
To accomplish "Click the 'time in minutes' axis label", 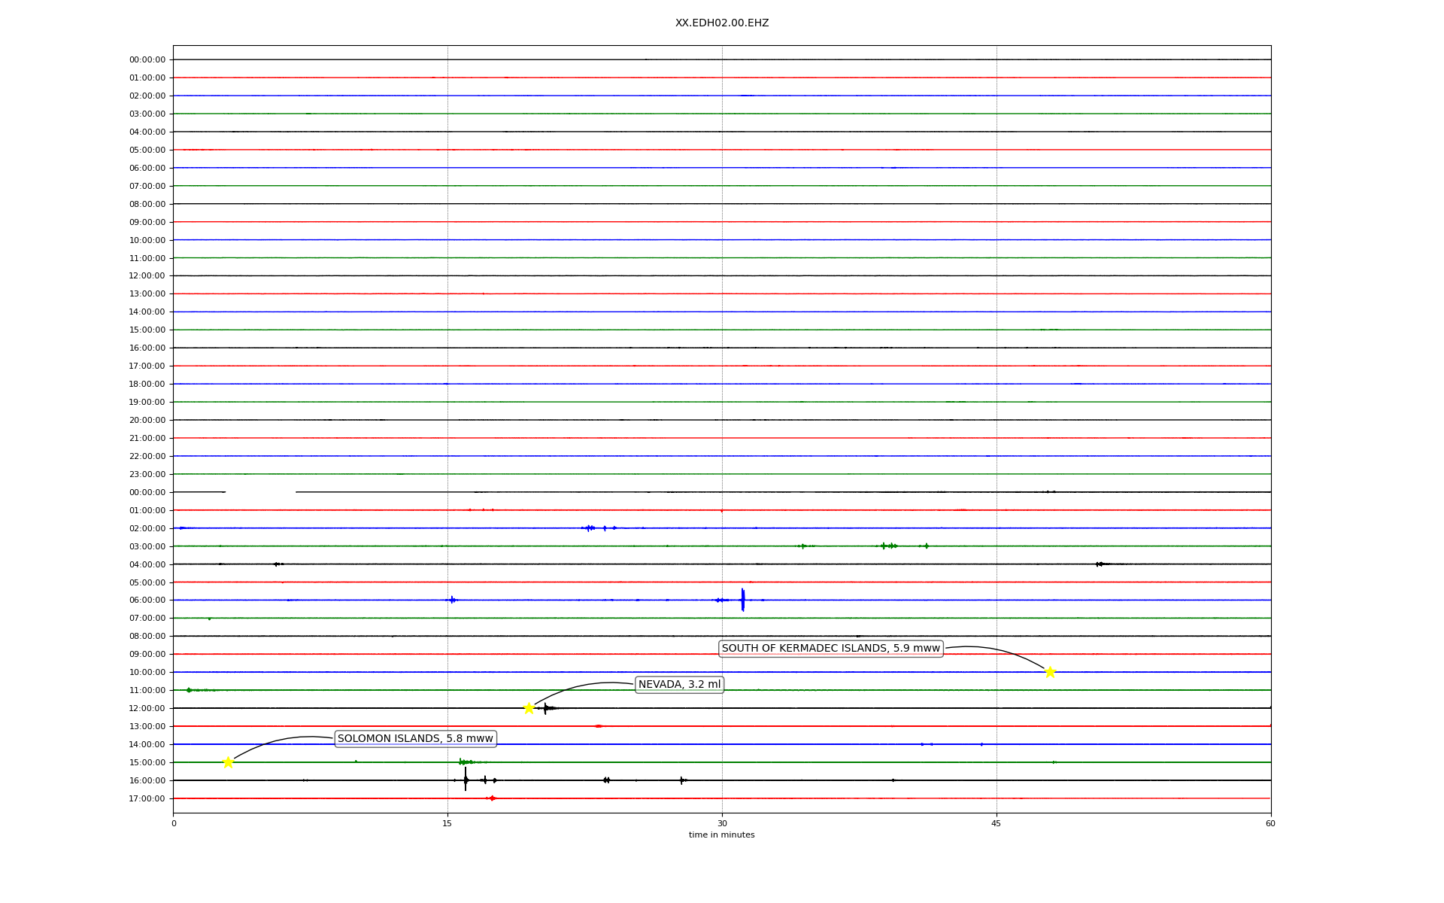I will 721,835.
